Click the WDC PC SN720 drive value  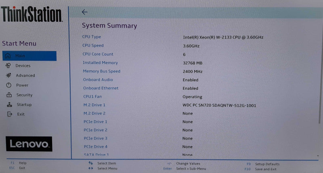click(x=219, y=105)
